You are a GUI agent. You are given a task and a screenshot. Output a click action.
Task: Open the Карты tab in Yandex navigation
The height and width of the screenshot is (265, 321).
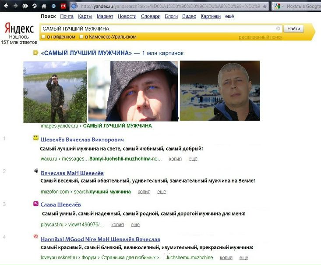(x=85, y=17)
